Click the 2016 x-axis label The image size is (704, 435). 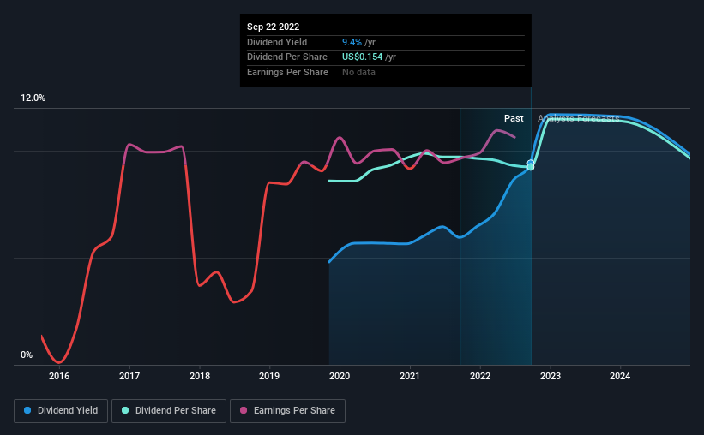pos(59,376)
